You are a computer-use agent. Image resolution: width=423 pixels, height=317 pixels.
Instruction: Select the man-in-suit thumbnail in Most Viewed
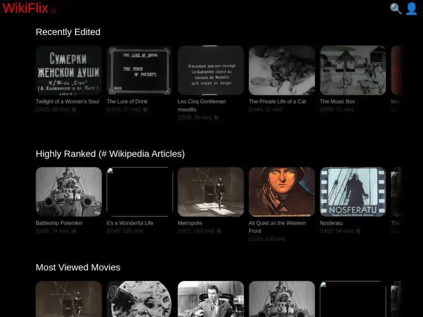pos(211,299)
